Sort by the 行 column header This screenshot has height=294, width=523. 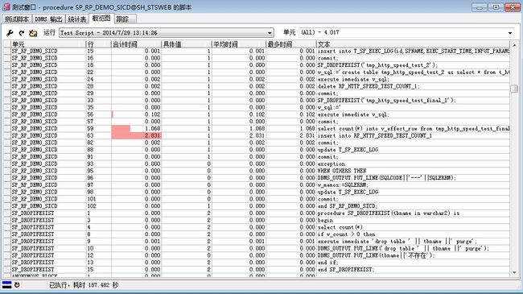(99, 44)
